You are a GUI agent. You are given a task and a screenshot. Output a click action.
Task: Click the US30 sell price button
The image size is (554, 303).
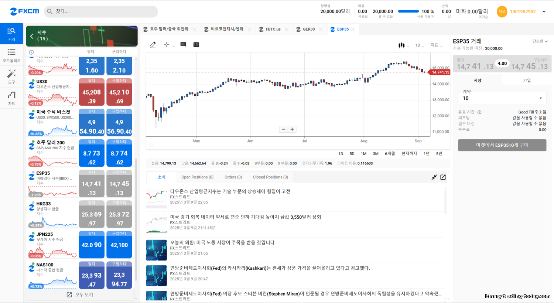pos(92,95)
